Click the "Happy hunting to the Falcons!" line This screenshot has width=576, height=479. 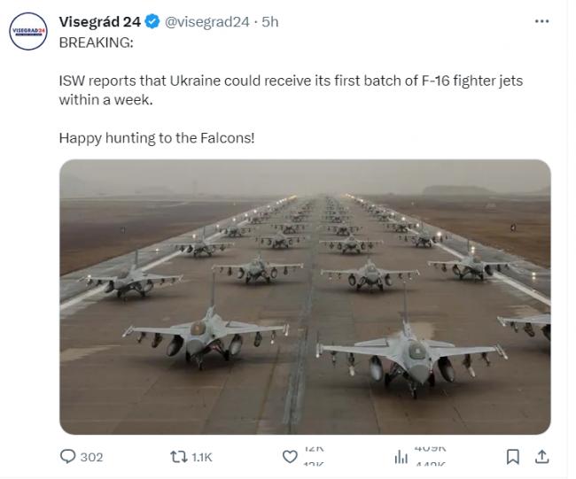point(157,138)
